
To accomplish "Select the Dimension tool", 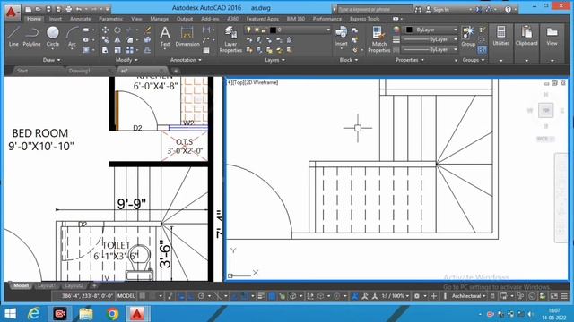I will (x=187, y=36).
